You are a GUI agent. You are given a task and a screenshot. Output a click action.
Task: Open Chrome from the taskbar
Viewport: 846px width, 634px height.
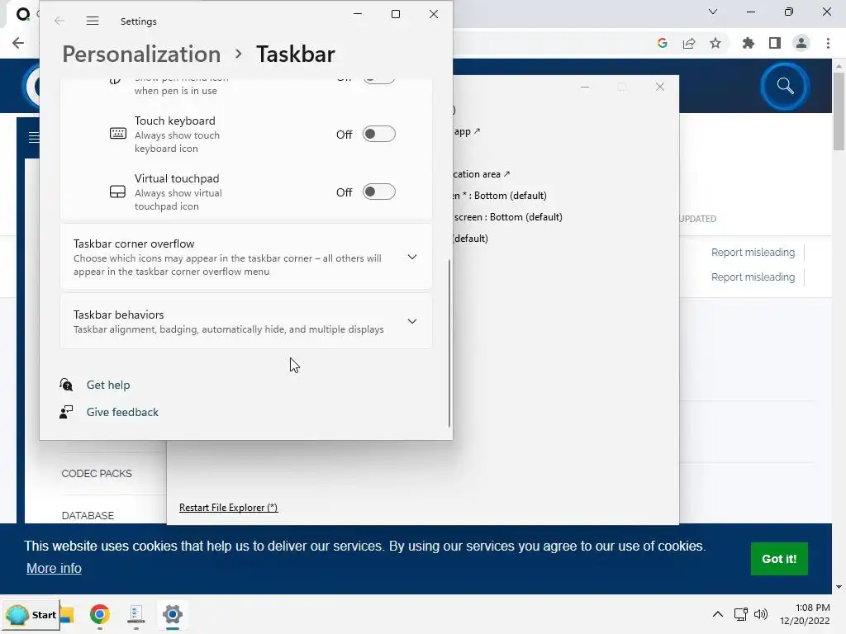[100, 614]
